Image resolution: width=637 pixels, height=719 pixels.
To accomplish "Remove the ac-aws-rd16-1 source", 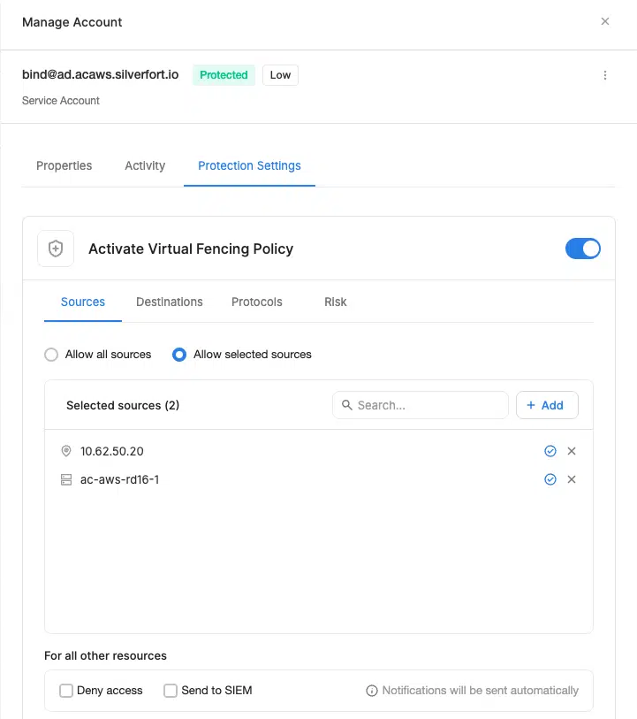I will pos(572,479).
